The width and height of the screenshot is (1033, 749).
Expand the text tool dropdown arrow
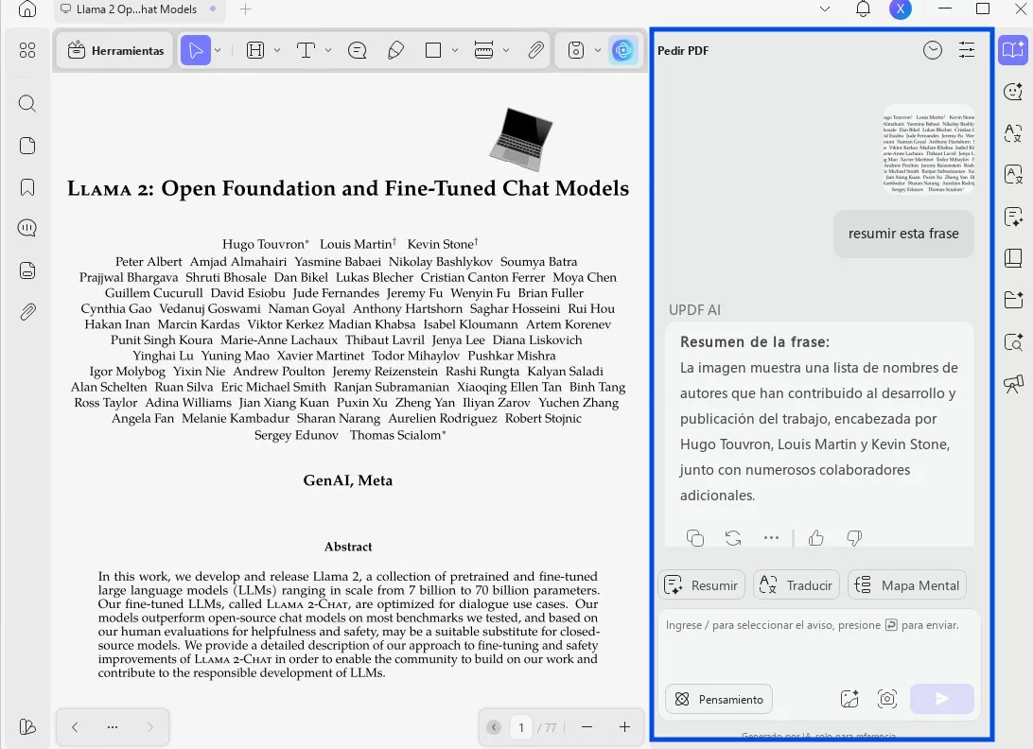pyautogui.click(x=328, y=50)
